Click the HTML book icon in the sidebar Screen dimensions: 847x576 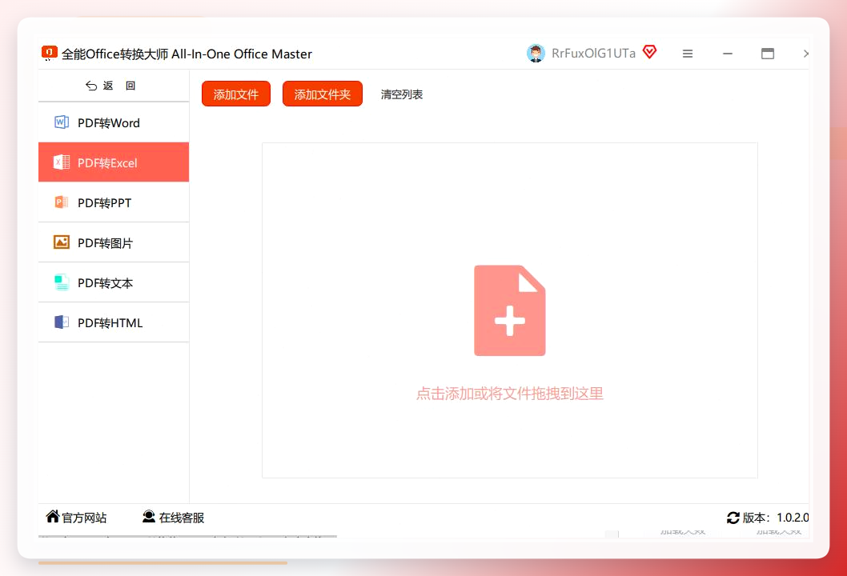[62, 322]
